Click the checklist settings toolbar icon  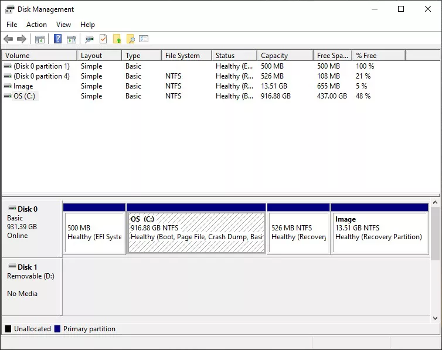point(144,39)
